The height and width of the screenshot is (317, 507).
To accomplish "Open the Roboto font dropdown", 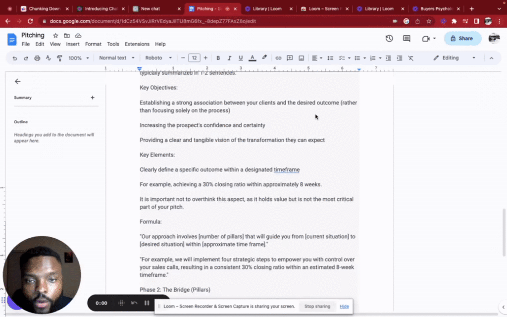I will (x=158, y=58).
